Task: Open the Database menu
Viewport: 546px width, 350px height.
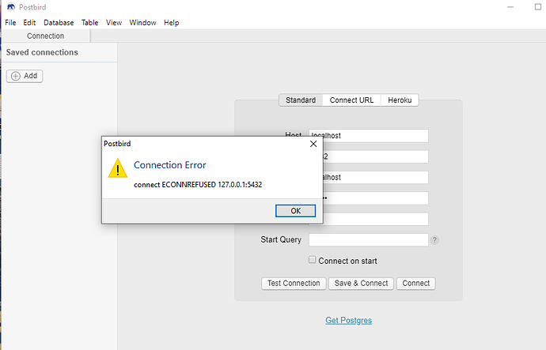Action: [59, 23]
